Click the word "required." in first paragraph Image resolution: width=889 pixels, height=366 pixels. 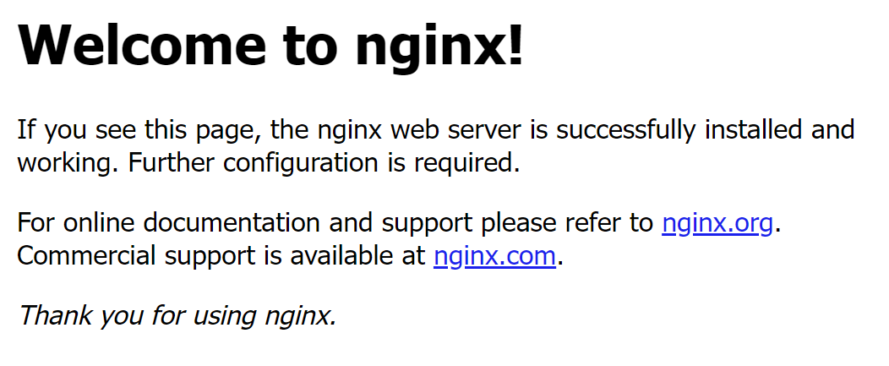click(x=466, y=164)
